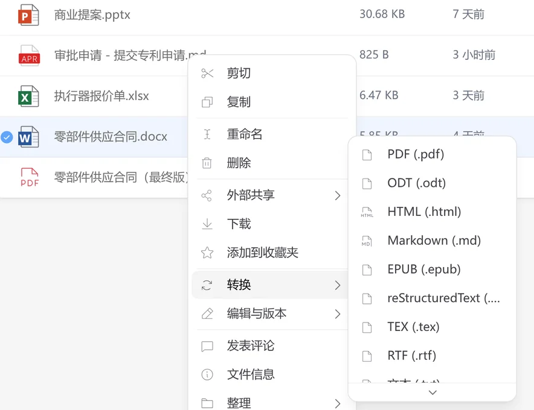The height and width of the screenshot is (410, 534).
Task: Click the PowerPoint icon of 商业提案.pptx
Action: (x=28, y=15)
